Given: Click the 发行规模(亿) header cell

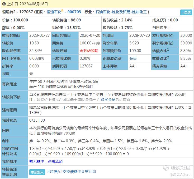Looking at the screenshot, I should [x=165, y=35].
